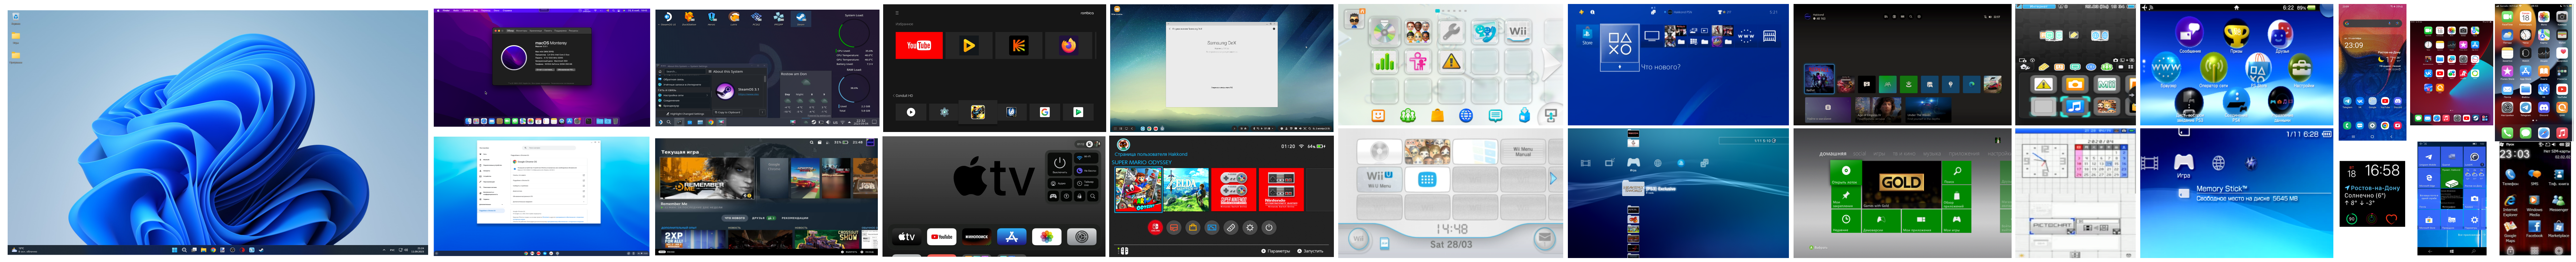Open the www browser bubble on PS Vita
The height and width of the screenshot is (262, 2576).
coord(2167,67)
